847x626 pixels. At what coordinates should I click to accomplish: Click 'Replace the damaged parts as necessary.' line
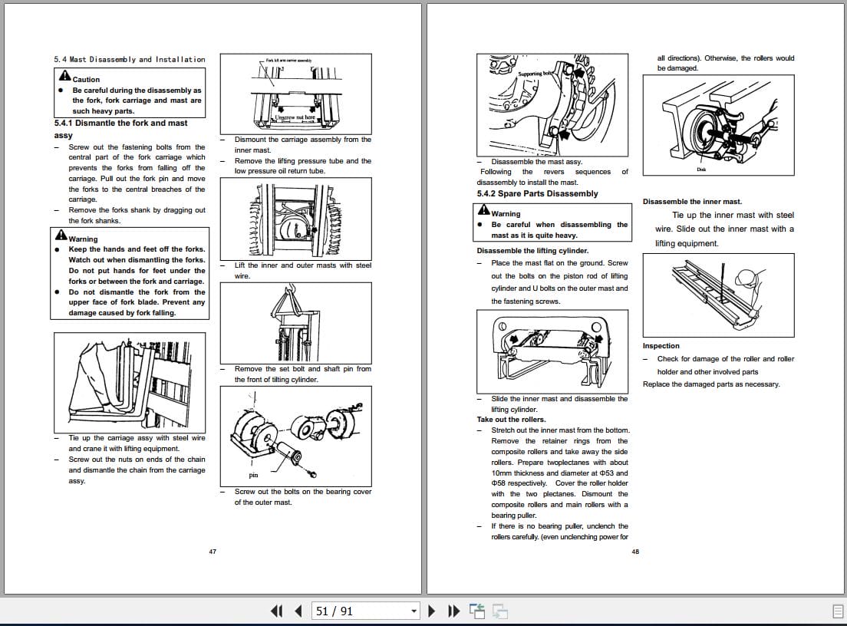[x=711, y=384]
